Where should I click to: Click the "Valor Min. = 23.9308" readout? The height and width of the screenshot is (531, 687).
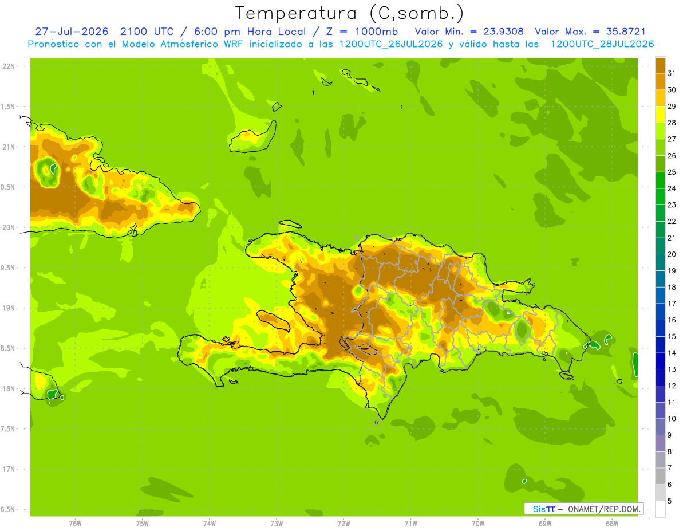[x=469, y=32]
